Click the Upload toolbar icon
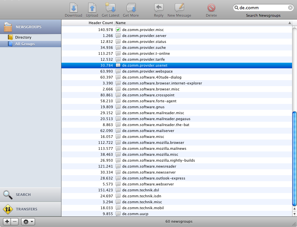The width and height of the screenshot is (297, 227). pos(92,8)
